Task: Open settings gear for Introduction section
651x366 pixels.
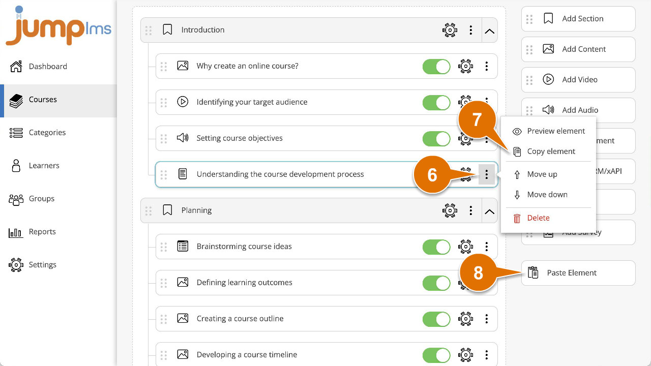Action: click(x=450, y=30)
